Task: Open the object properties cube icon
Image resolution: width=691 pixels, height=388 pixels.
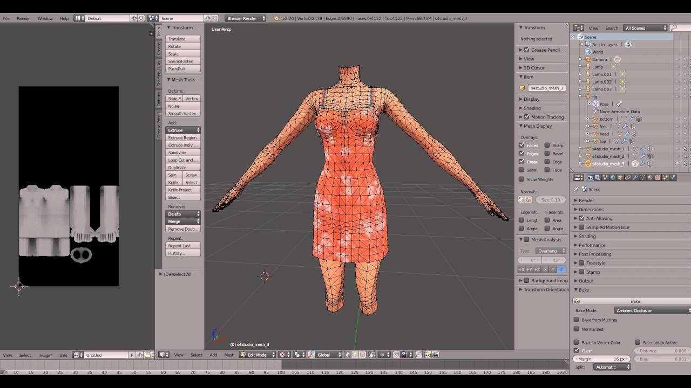Action: pos(620,177)
